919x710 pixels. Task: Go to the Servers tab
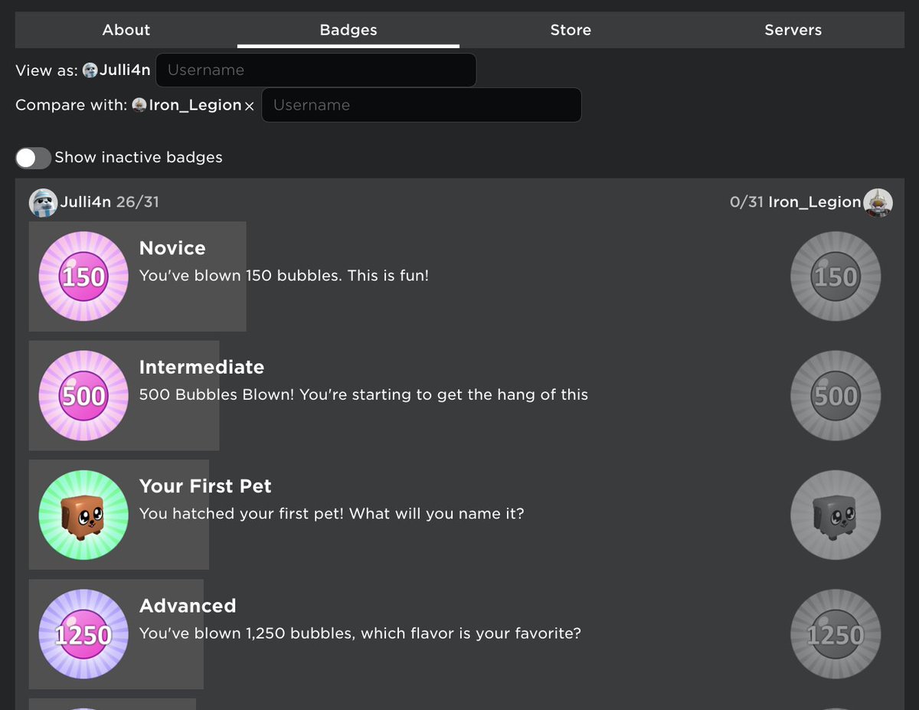click(x=793, y=30)
